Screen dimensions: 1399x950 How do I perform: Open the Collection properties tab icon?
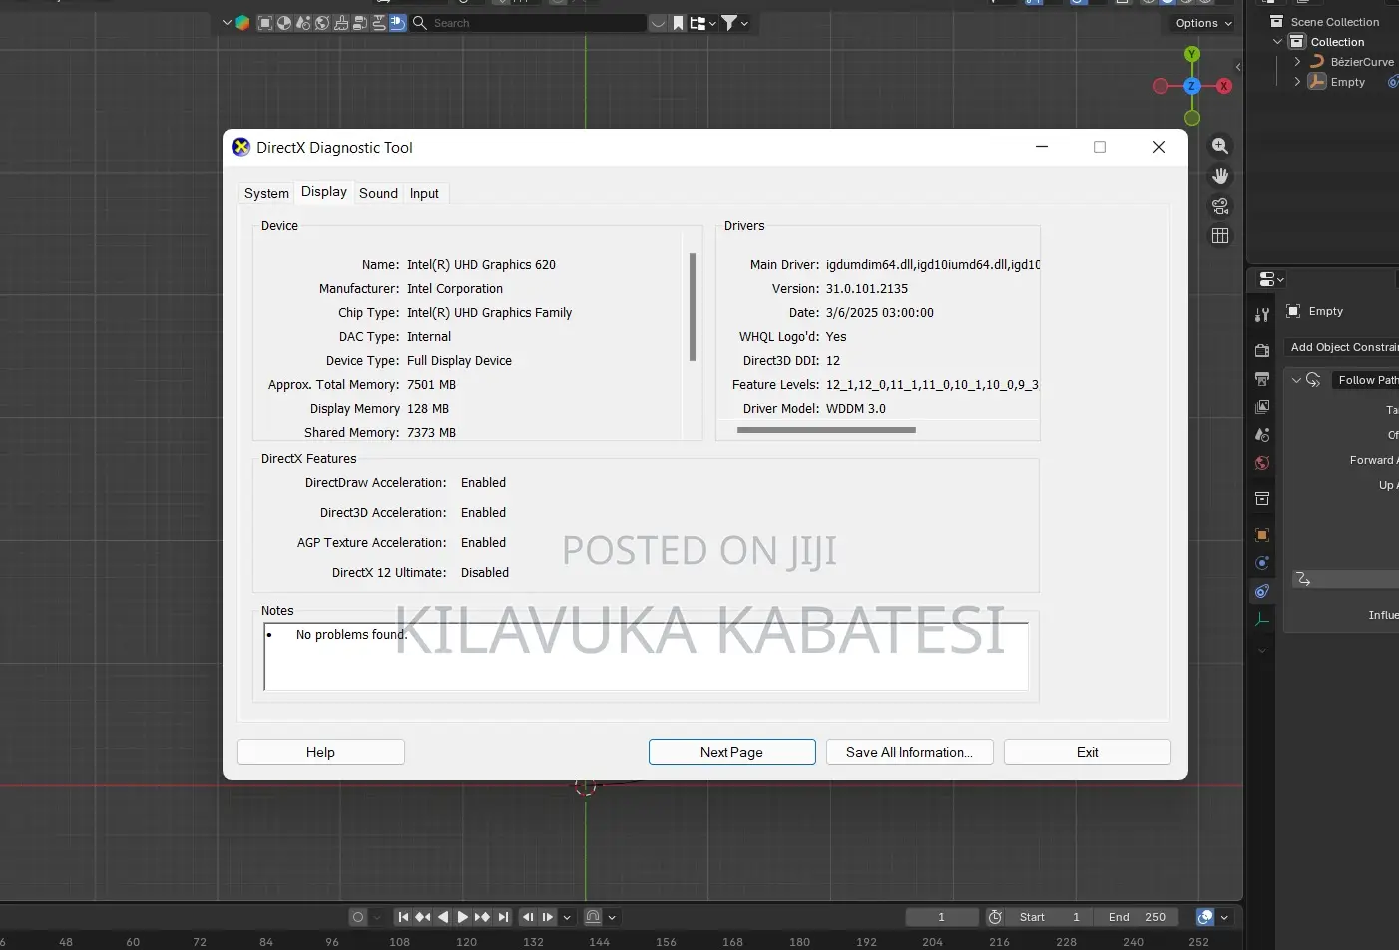pos(1262,498)
